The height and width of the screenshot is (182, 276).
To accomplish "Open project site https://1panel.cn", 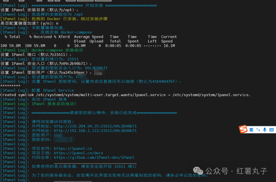I will pos(73,149).
